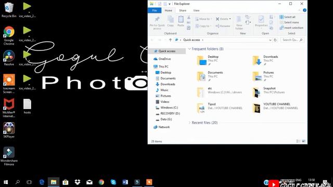Click the Rename ribbon button

point(223,26)
